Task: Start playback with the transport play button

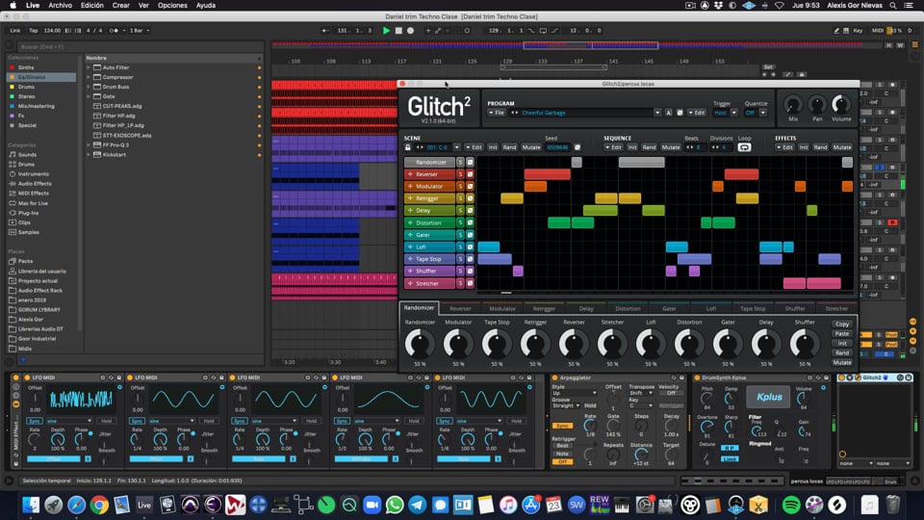Action: [x=387, y=31]
